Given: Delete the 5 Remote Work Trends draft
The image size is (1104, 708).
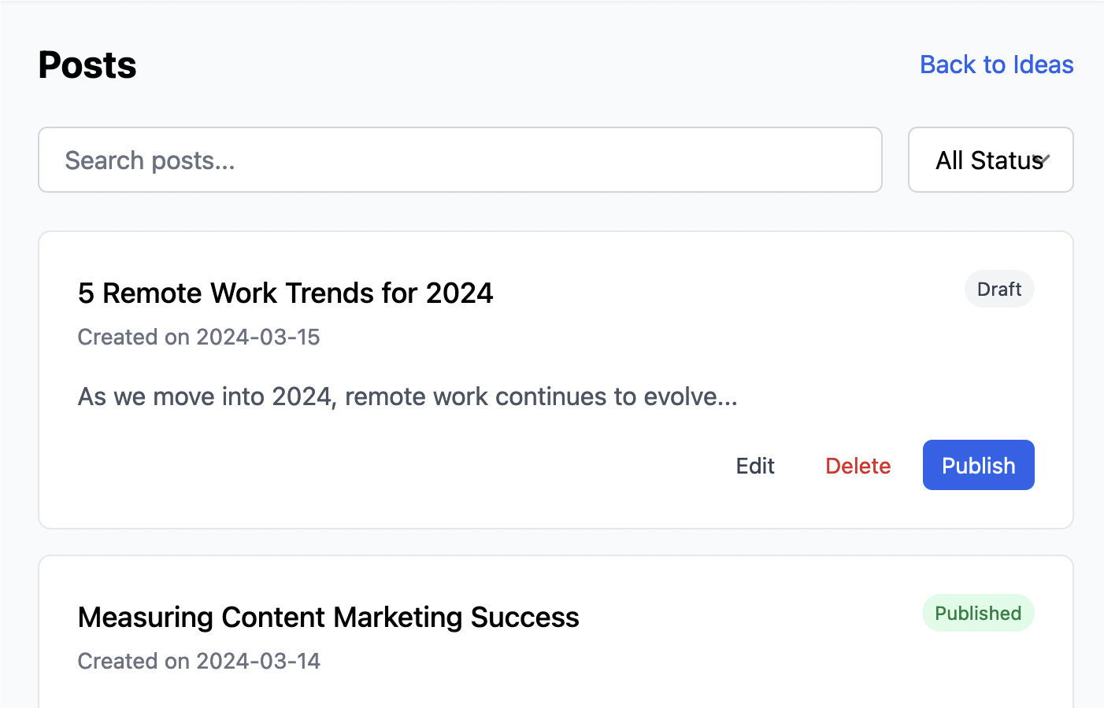Looking at the screenshot, I should tap(858, 465).
